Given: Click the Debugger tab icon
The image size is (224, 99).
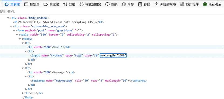Looking at the screenshot, I should pos(46,4).
